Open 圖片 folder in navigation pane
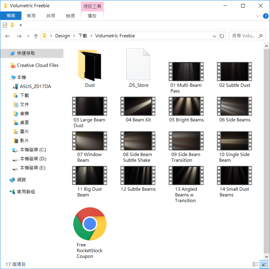Image resolution: width=270 pixels, height=269 pixels. tap(21, 131)
